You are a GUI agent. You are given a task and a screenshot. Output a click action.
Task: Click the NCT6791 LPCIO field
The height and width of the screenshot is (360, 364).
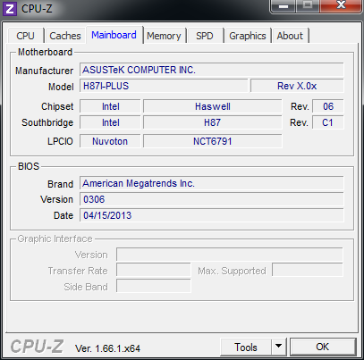(213, 141)
